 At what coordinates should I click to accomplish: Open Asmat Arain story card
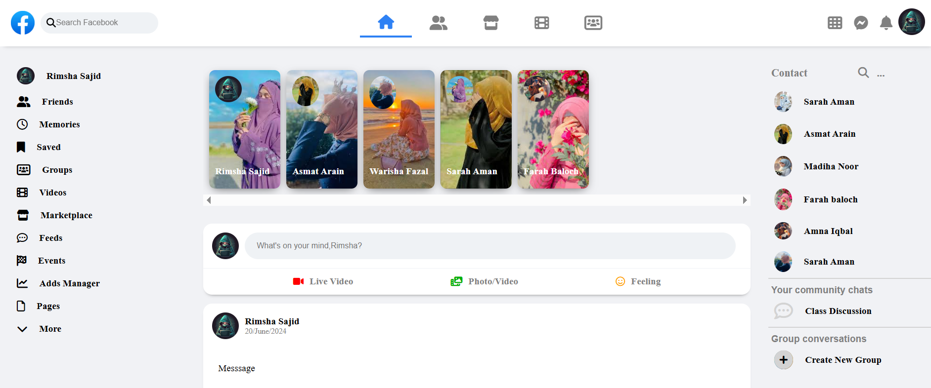pos(322,129)
